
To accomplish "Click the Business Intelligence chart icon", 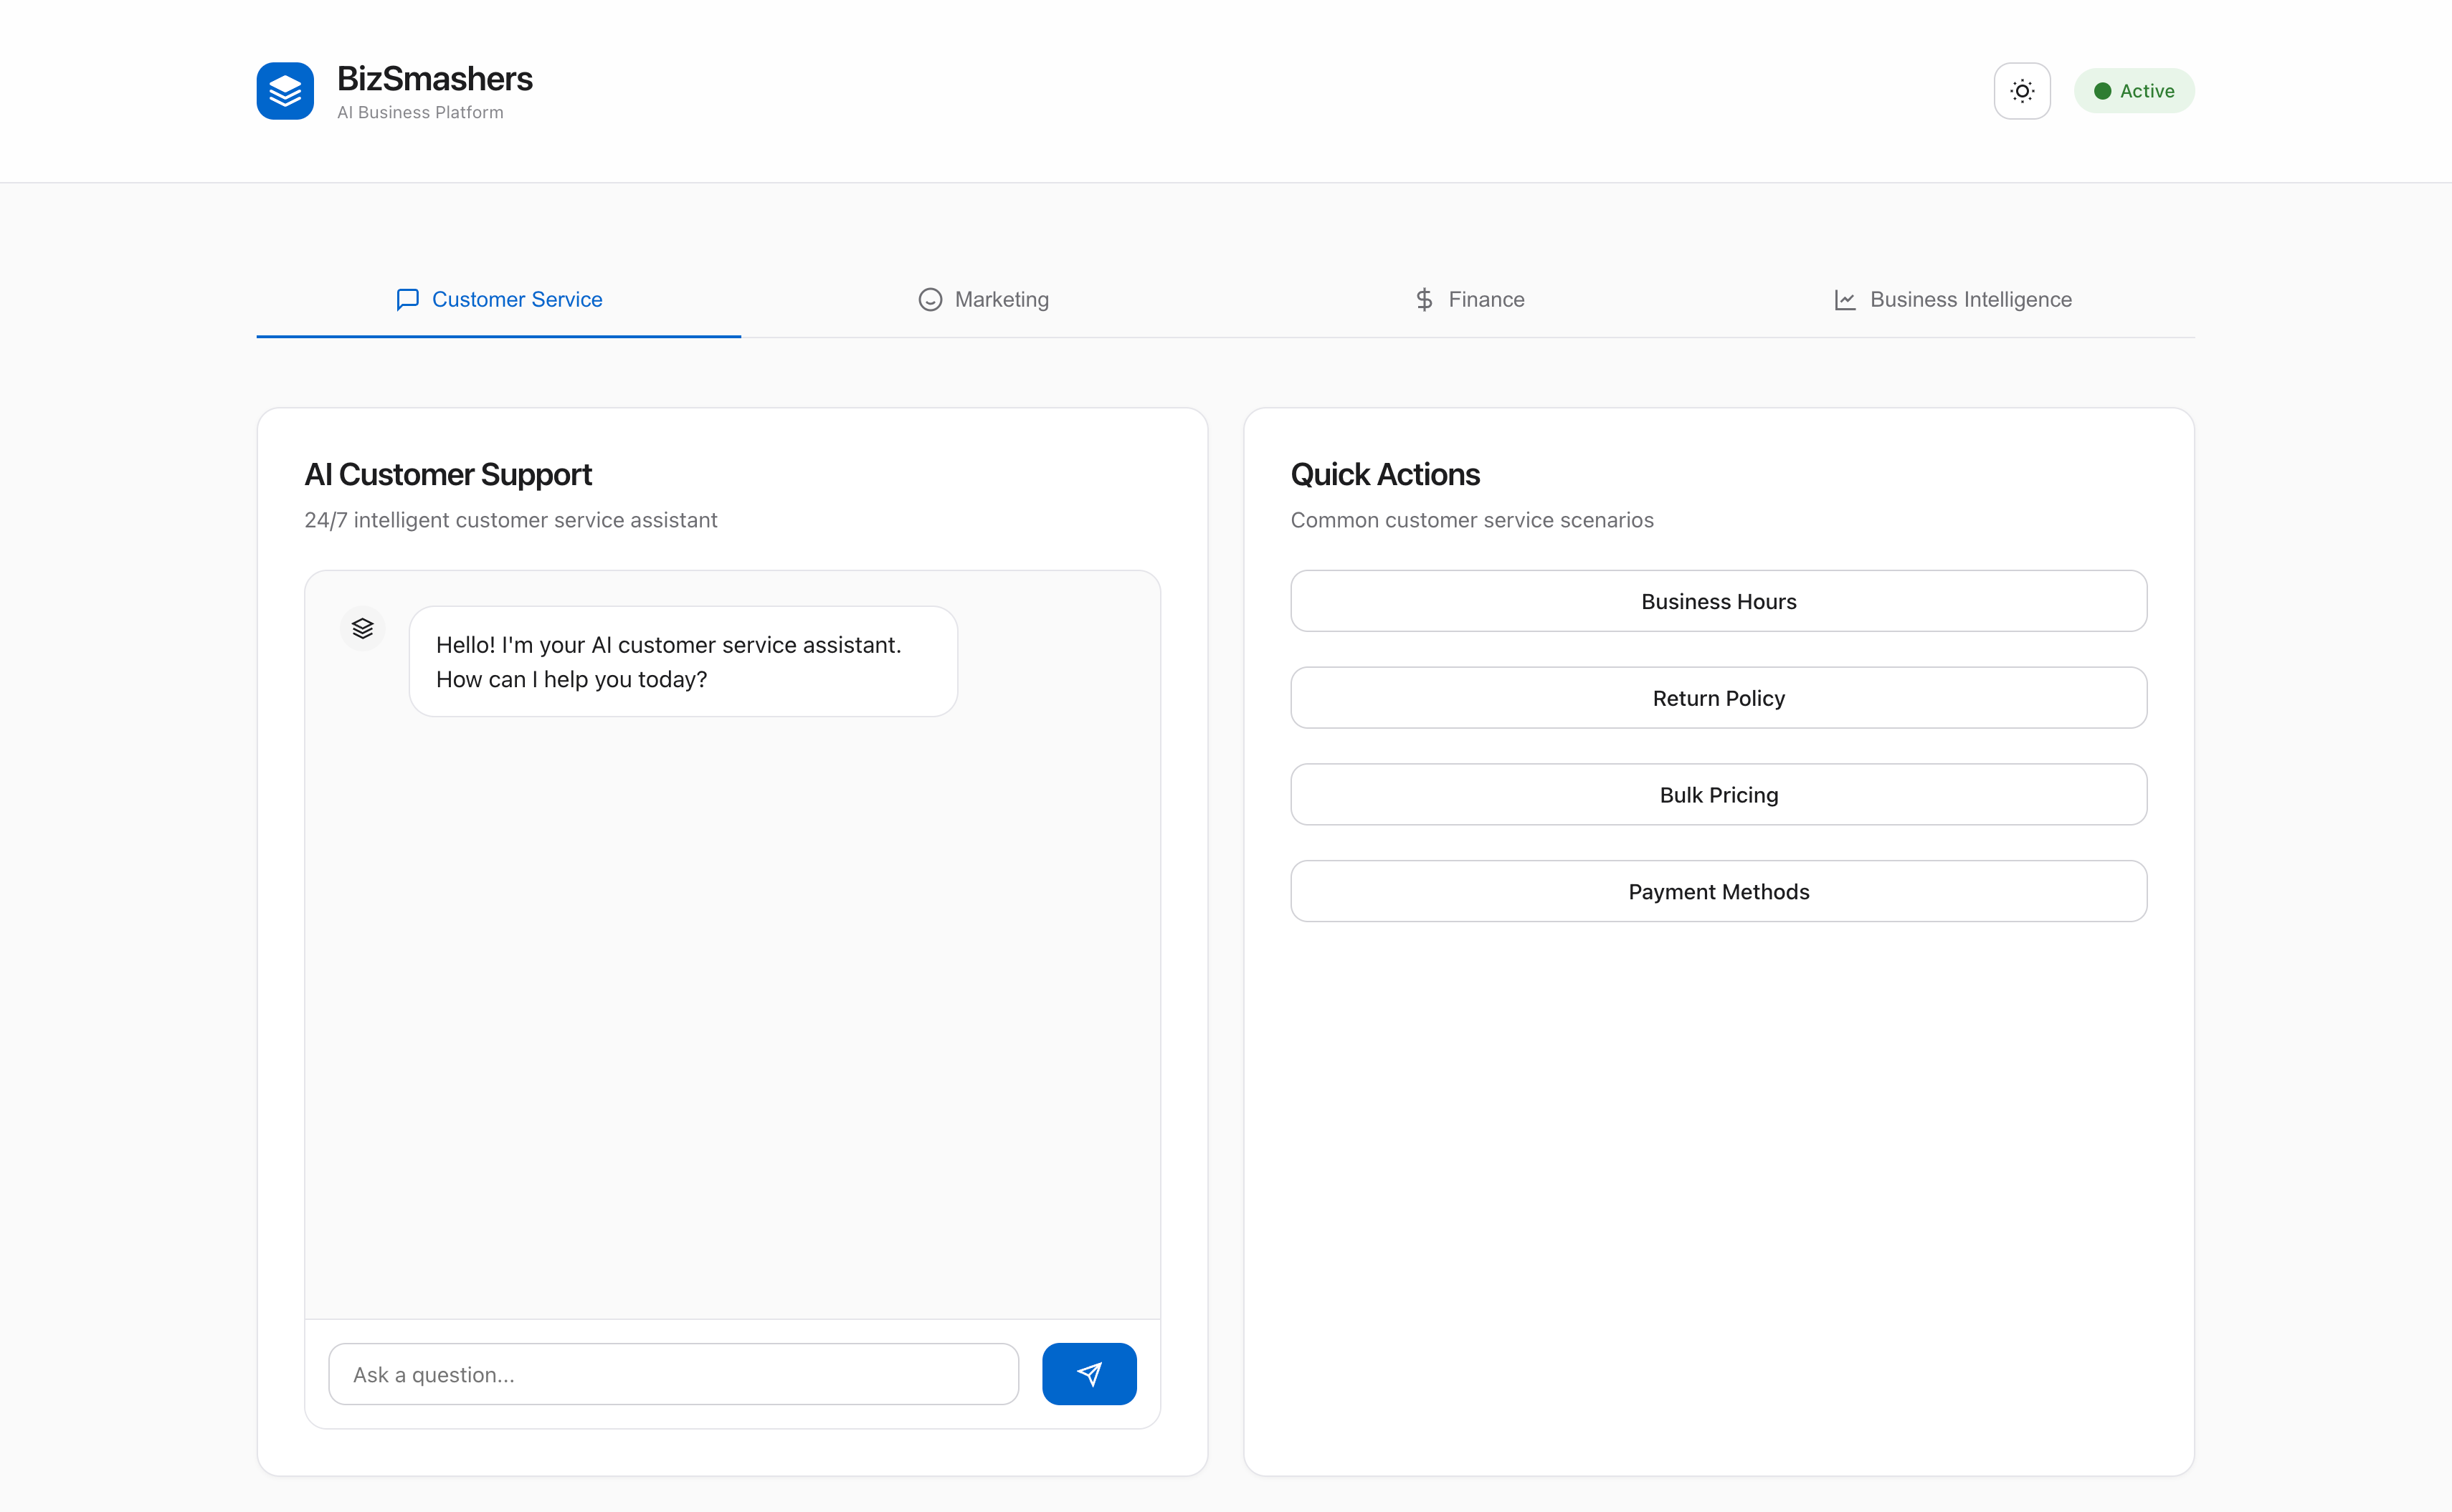I will tap(1845, 300).
